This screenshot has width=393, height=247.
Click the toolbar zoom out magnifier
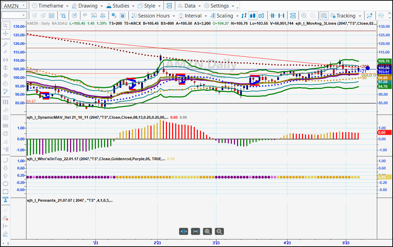coord(313,15)
